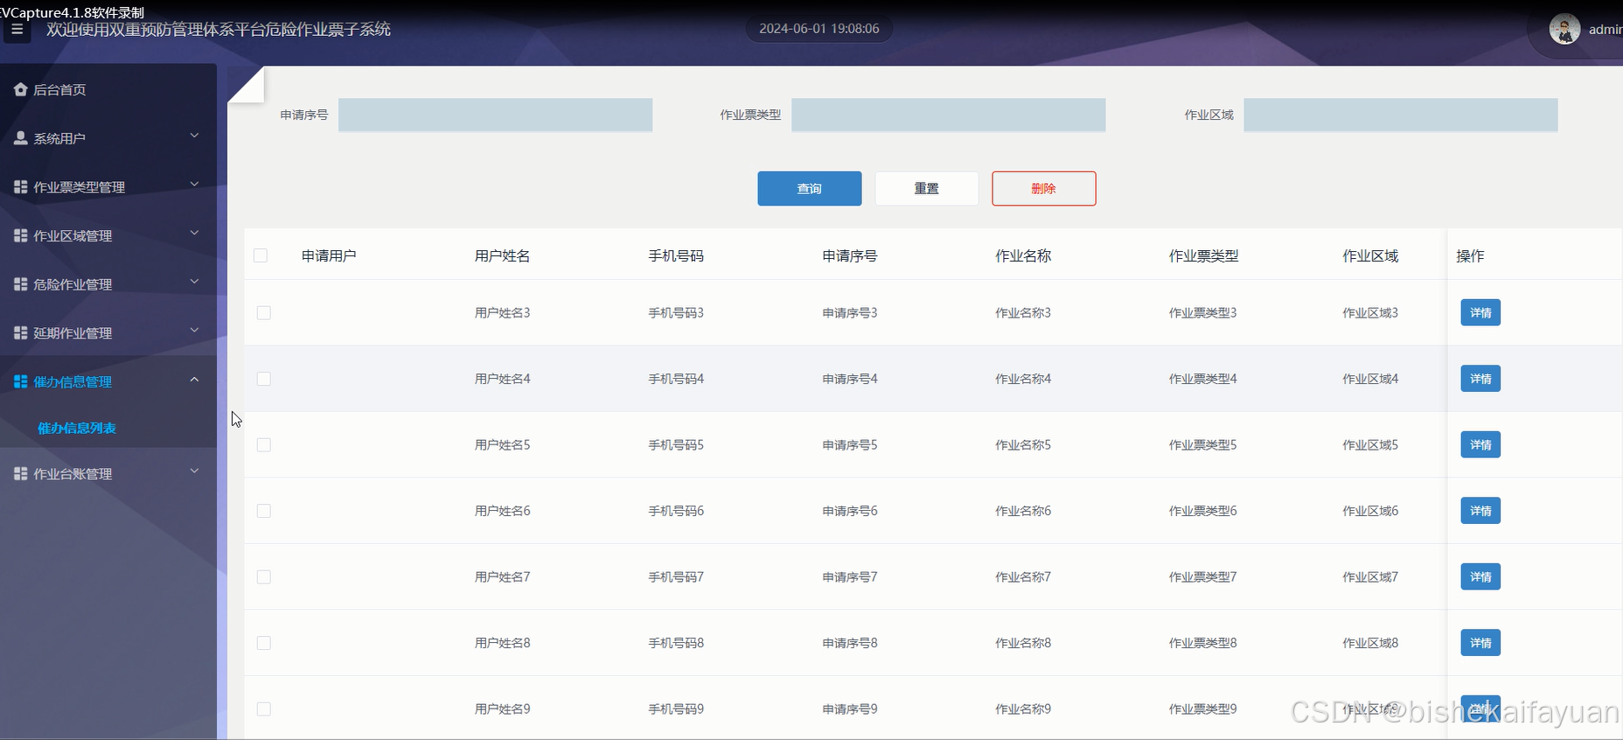Click the grid icon beside 危险作业管理
The height and width of the screenshot is (740, 1623).
coord(21,284)
